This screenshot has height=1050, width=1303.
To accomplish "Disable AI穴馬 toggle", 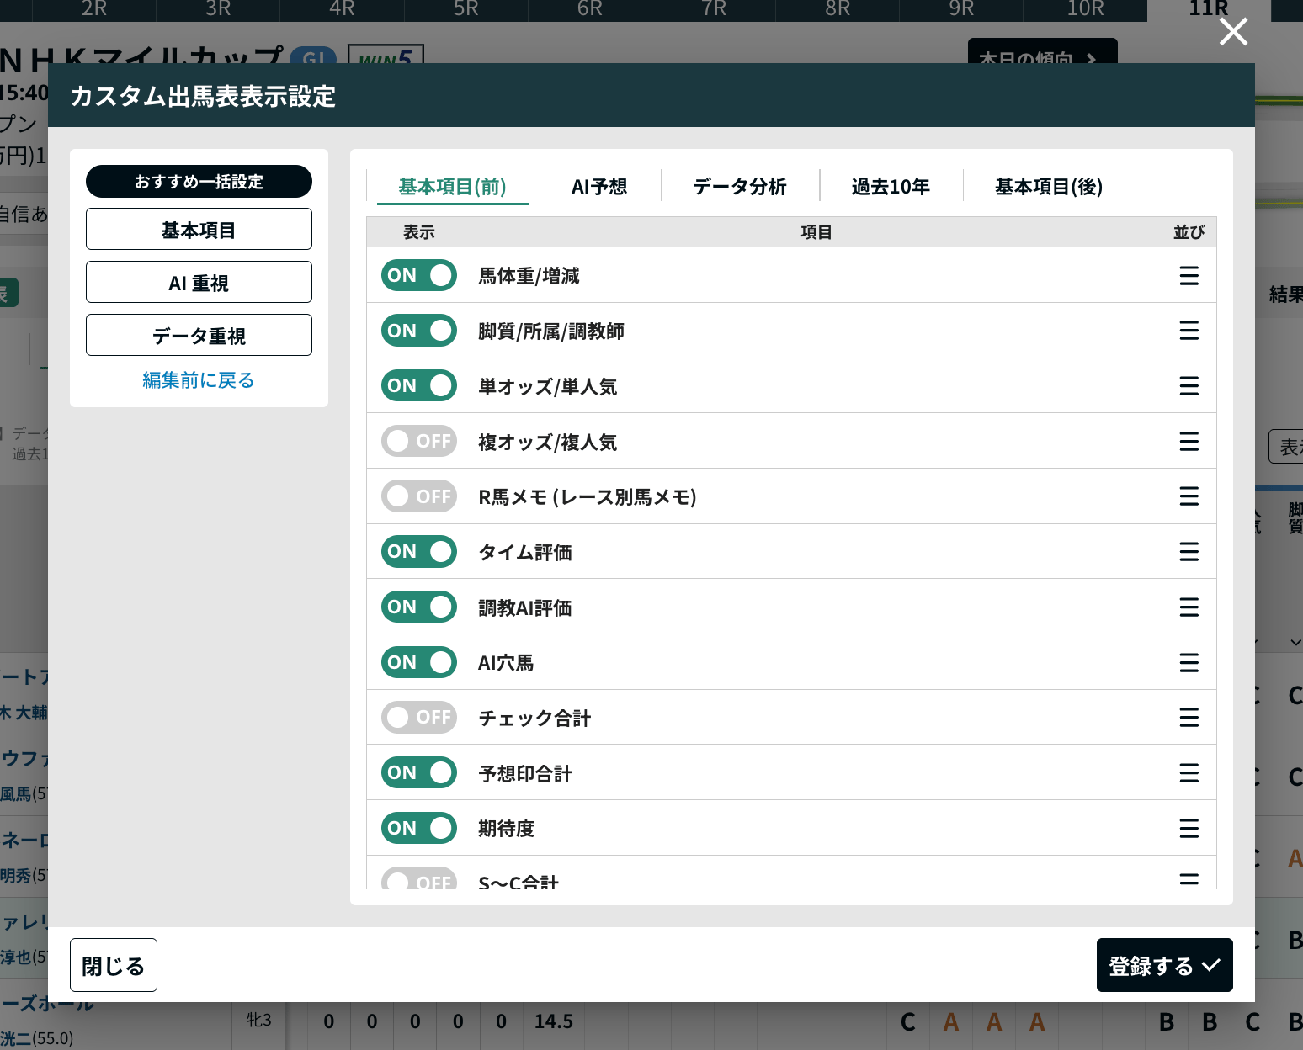I will tap(419, 662).
